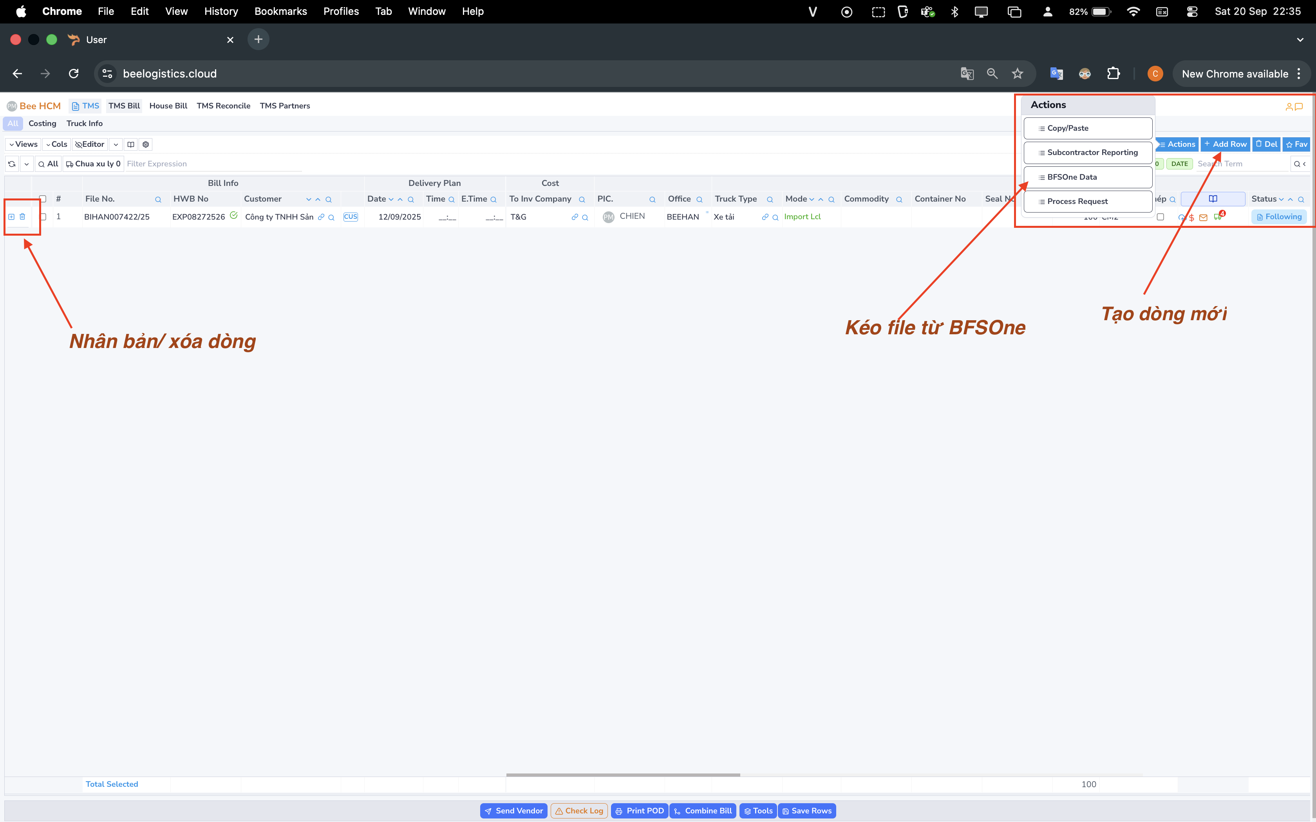1316x822 pixels.
Task: Sort descending on Customer column arrow
Action: click(308, 200)
